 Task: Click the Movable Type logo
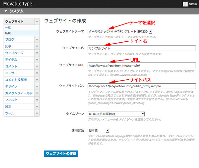[18, 4]
